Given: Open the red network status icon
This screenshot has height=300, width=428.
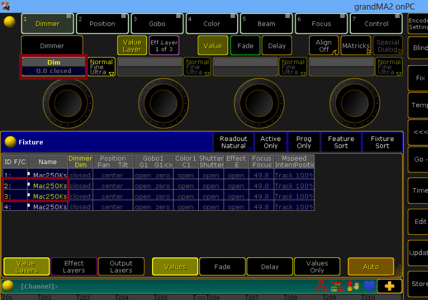Looking at the screenshot, I should tap(321, 286).
